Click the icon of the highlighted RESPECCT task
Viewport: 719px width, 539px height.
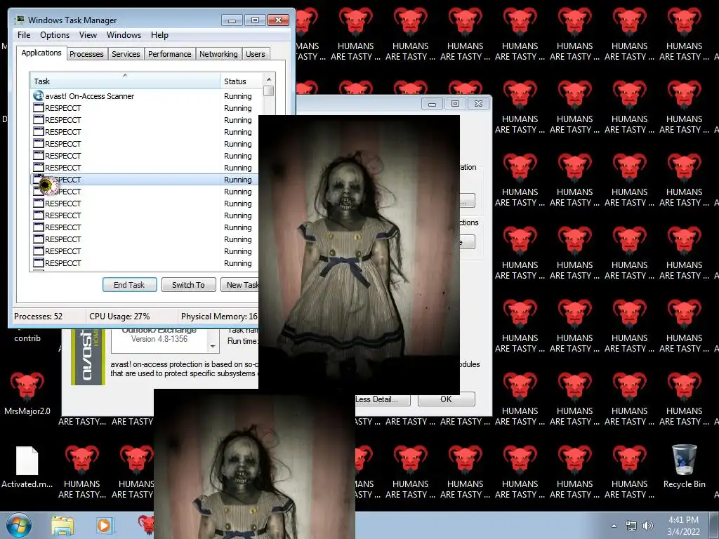[39, 179]
